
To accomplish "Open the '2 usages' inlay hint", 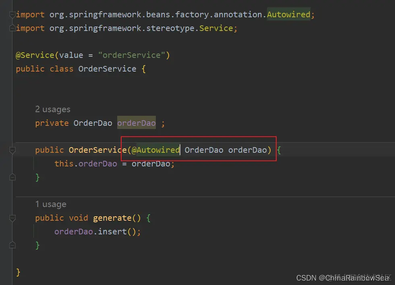I will pos(53,109).
